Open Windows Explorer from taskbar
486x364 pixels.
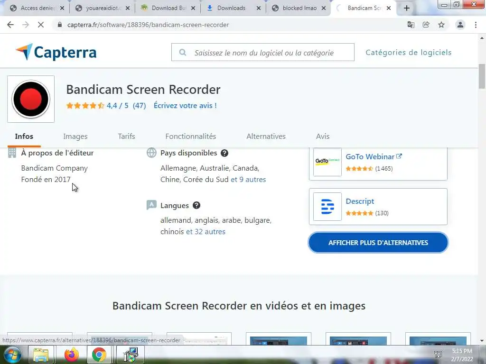tap(41, 355)
